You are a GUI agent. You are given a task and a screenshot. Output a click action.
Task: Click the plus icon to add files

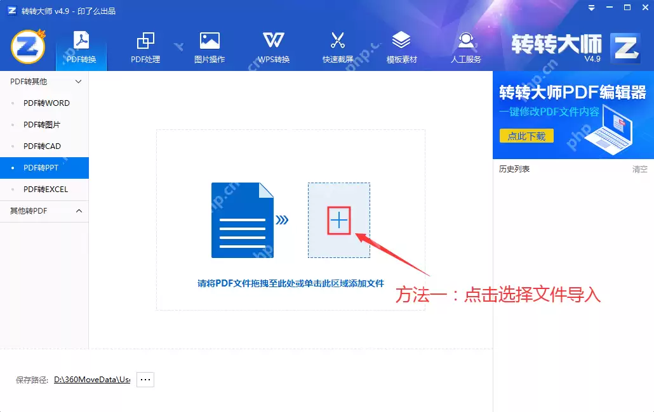point(338,220)
